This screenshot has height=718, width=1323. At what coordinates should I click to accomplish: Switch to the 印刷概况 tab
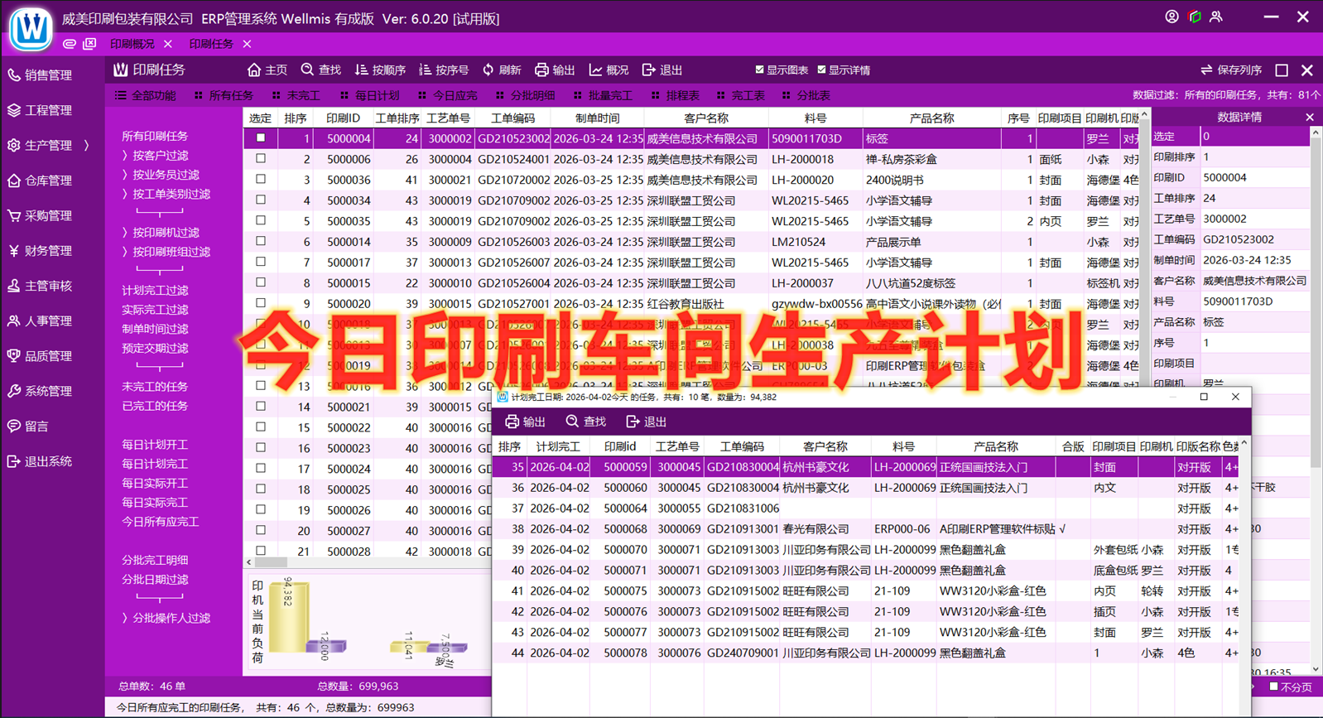[x=132, y=44]
